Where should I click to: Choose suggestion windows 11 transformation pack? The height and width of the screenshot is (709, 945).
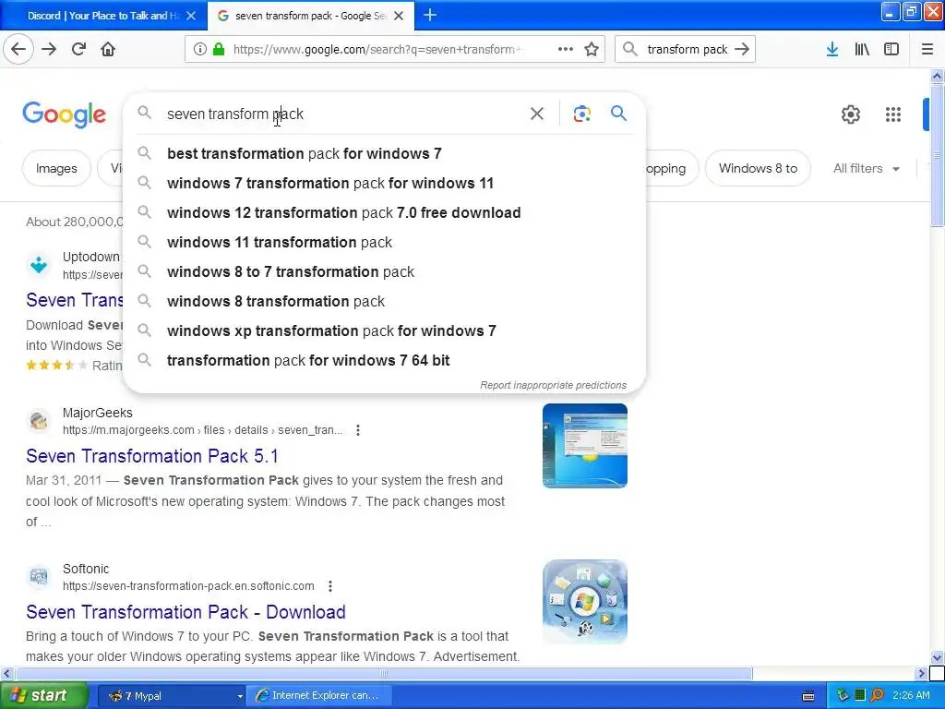point(384,243)
